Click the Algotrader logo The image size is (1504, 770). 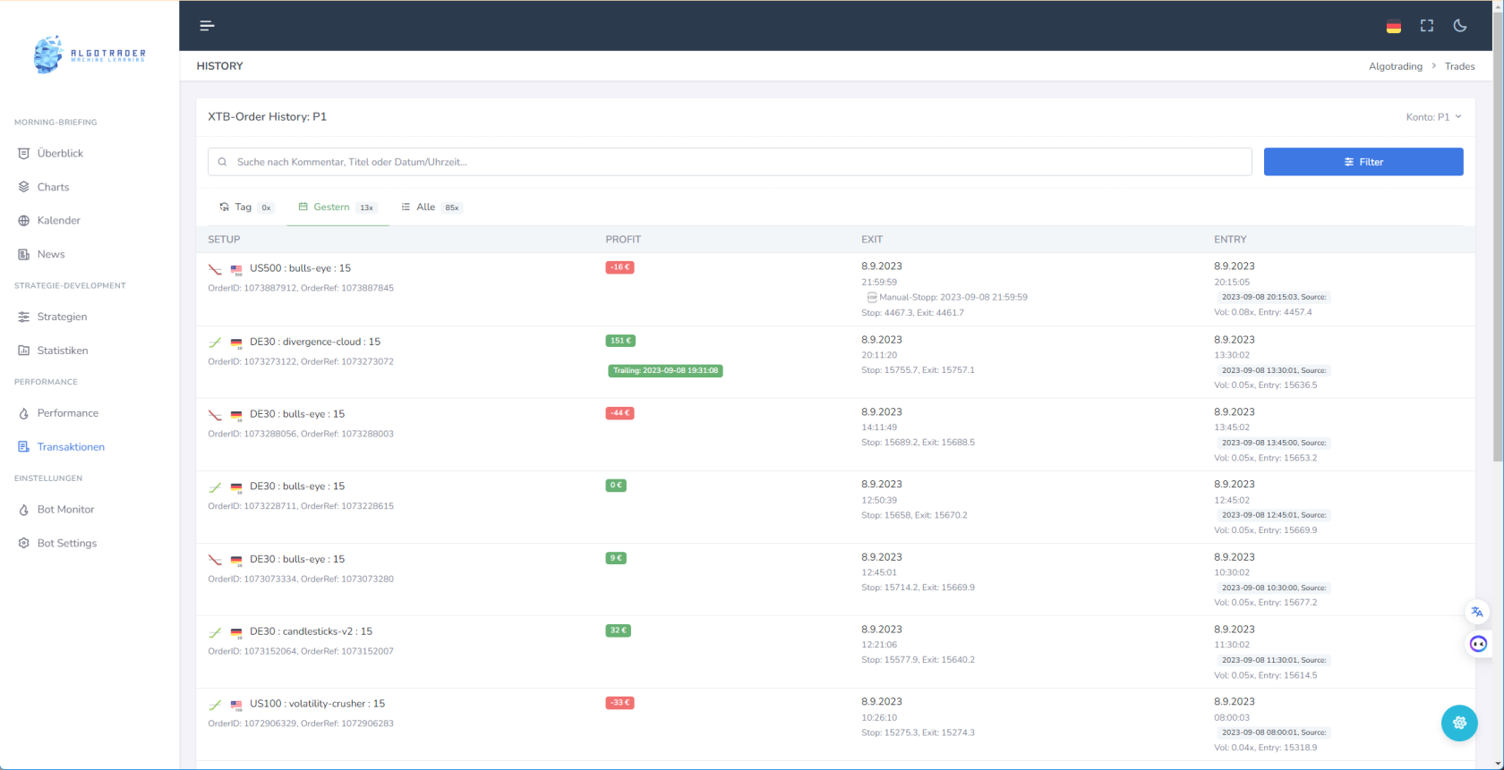click(90, 55)
